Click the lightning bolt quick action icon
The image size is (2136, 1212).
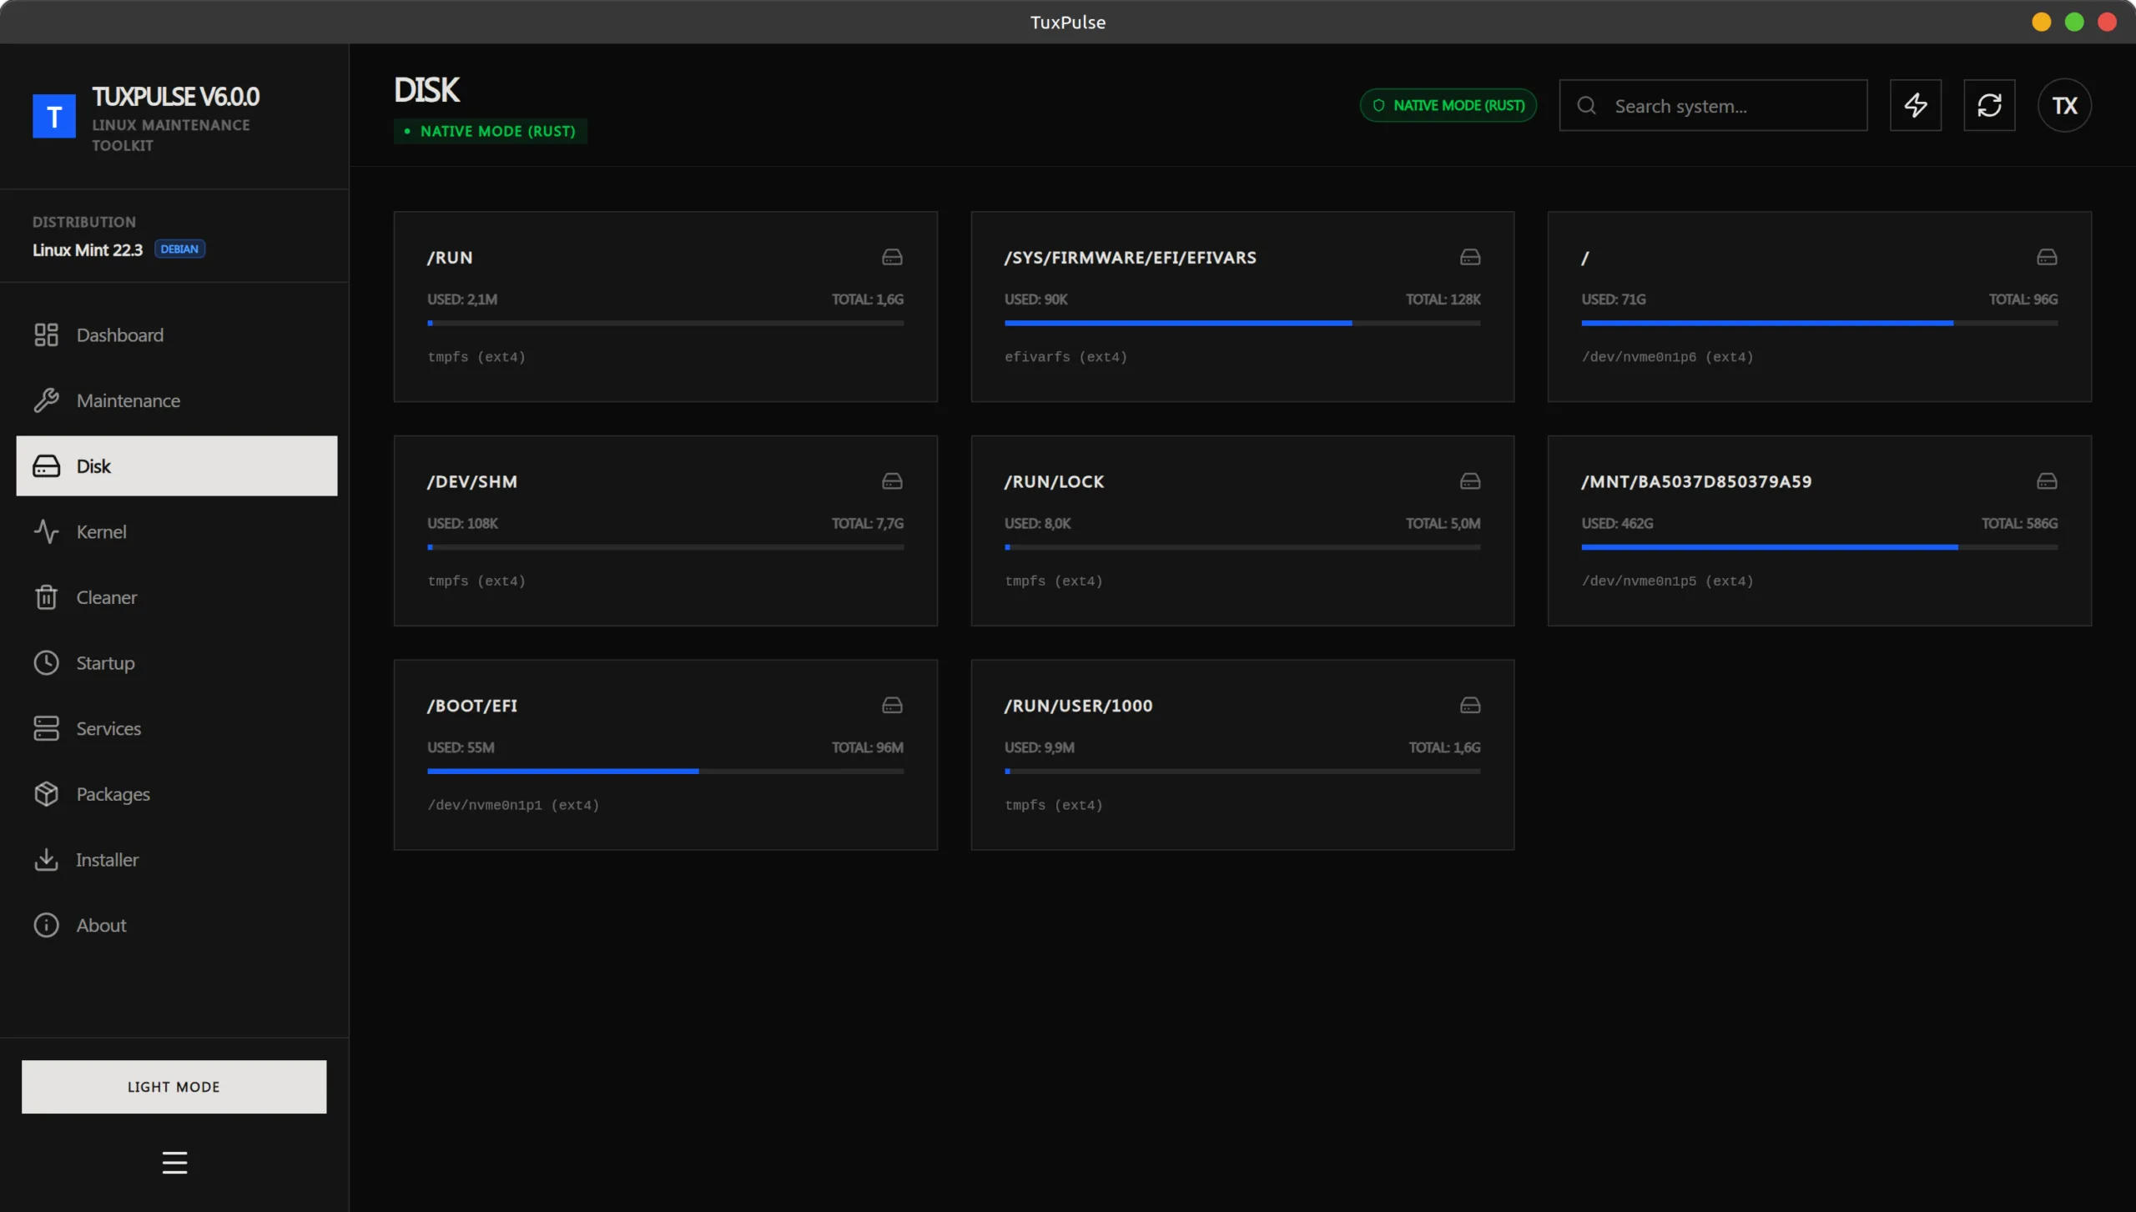[1915, 105]
